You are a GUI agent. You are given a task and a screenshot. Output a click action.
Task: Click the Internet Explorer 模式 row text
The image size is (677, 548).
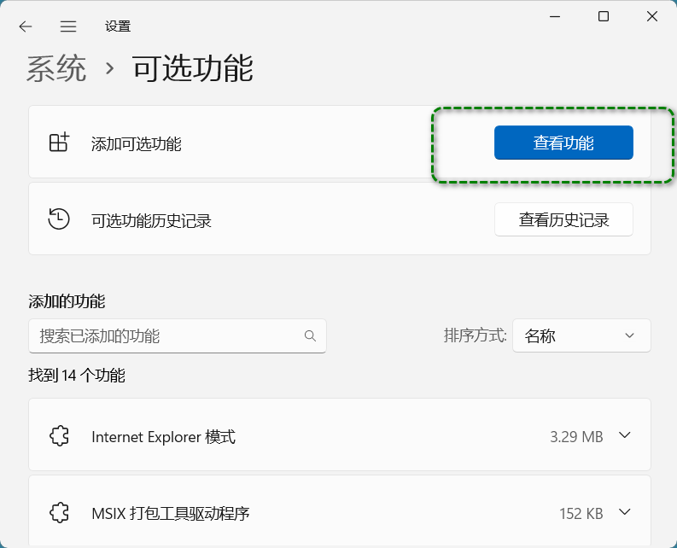pyautogui.click(x=163, y=437)
